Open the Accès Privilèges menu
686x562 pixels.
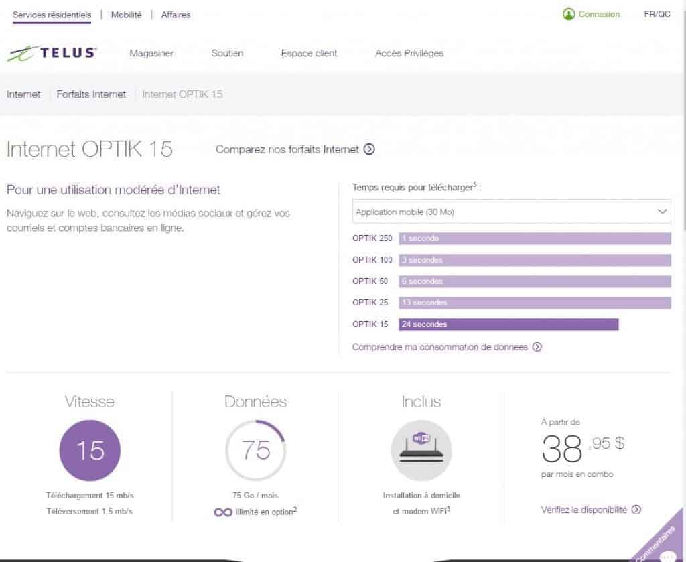[409, 54]
